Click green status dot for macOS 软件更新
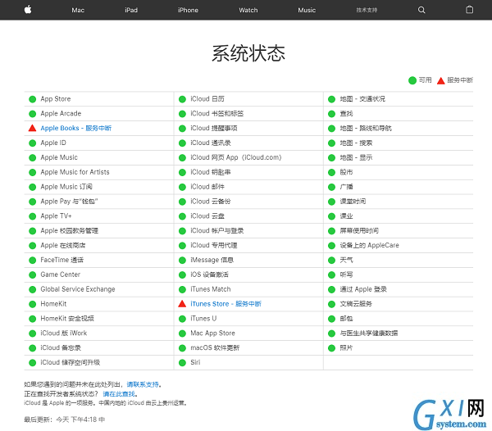Viewport: 492px width, 431px height. pos(182,348)
